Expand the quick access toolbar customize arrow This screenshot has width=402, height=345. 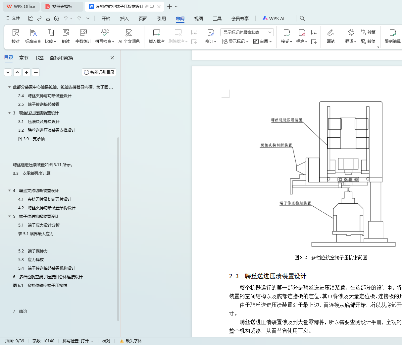point(88,18)
